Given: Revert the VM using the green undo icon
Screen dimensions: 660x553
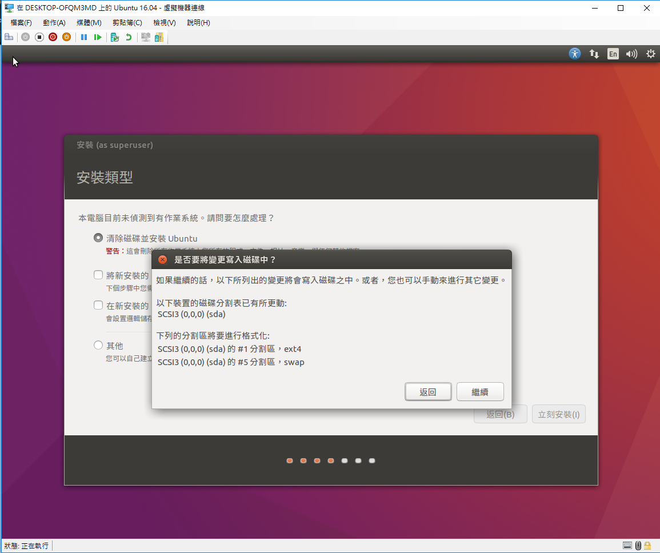Looking at the screenshot, I should pyautogui.click(x=128, y=37).
